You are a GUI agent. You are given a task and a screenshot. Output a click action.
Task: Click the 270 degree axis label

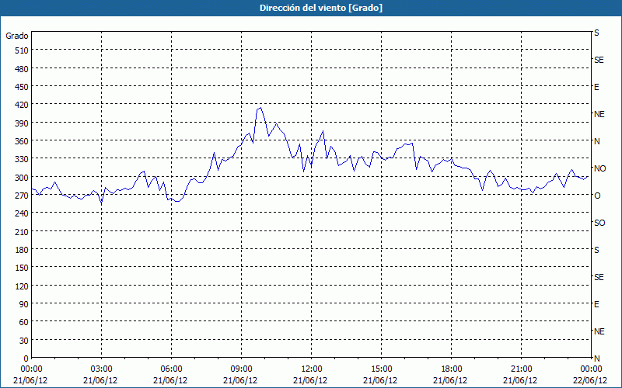22,196
